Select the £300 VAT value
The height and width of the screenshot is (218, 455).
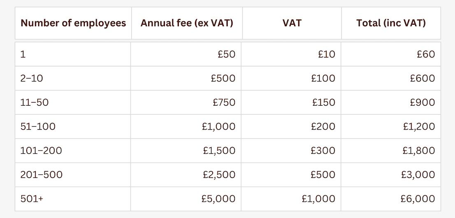323,151
